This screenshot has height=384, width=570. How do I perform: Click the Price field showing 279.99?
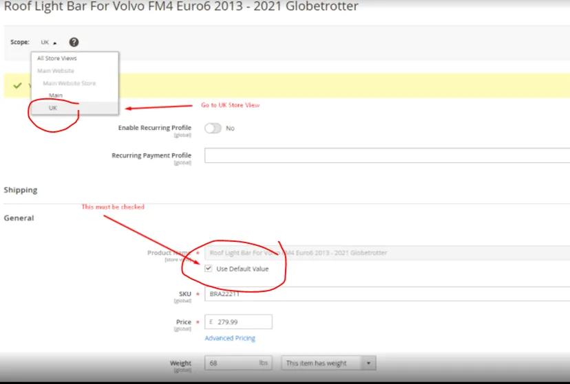point(238,322)
